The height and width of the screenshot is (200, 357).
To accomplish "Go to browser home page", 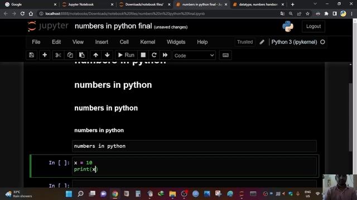I will (31, 13).
